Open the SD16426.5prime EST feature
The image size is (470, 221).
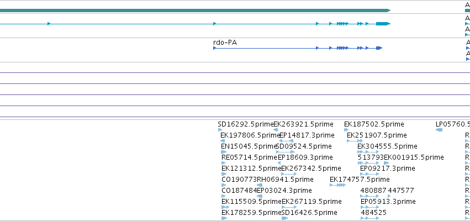click(x=285, y=218)
